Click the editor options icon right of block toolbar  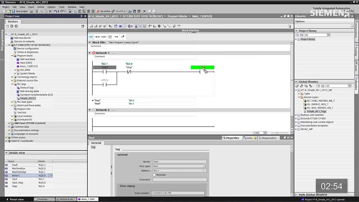(289, 26)
